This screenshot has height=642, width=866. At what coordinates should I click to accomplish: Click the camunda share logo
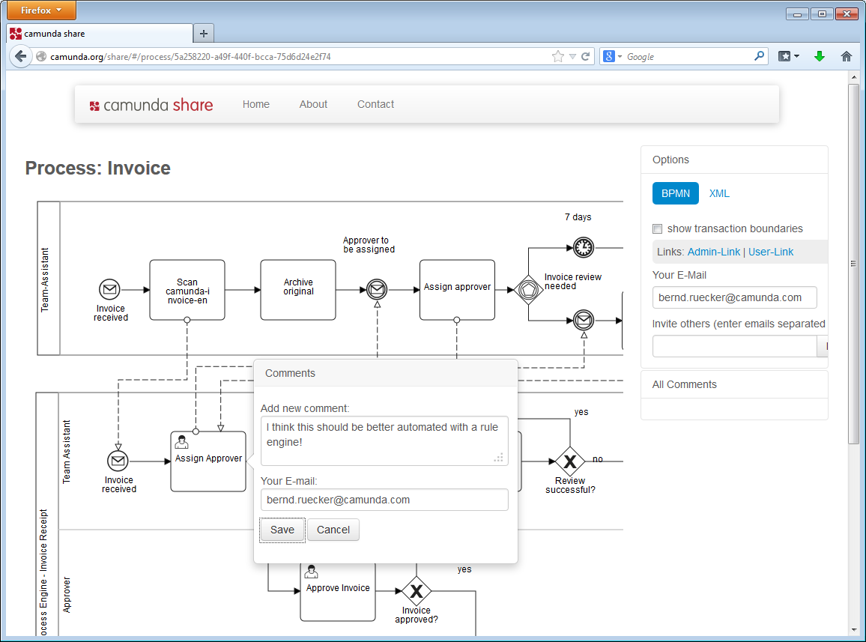click(x=151, y=105)
